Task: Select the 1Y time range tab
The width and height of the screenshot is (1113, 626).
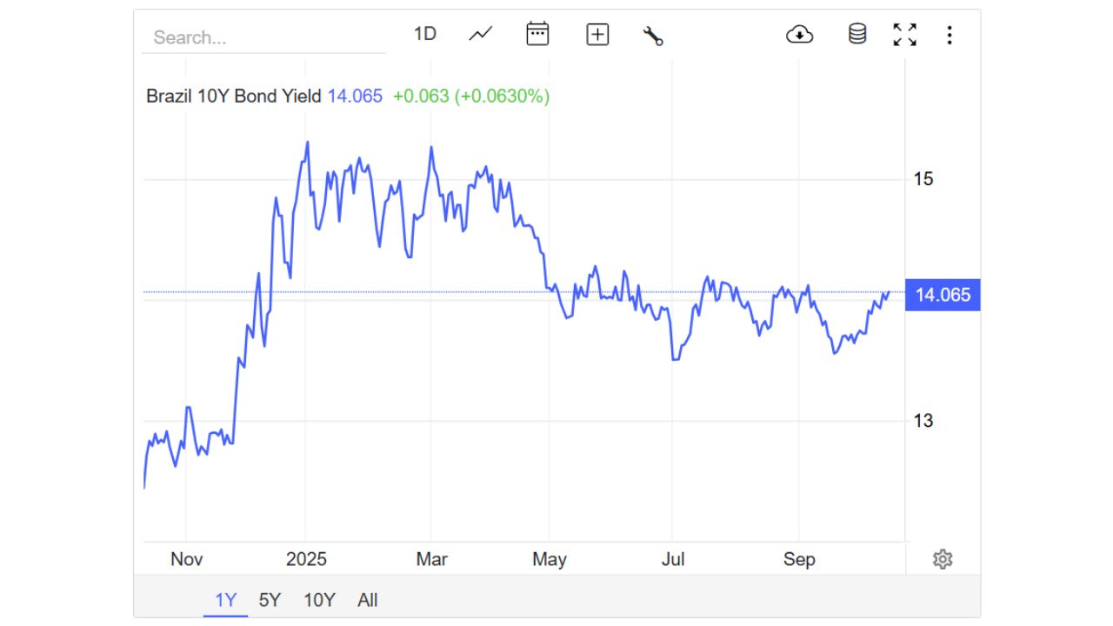Action: pyautogui.click(x=226, y=600)
